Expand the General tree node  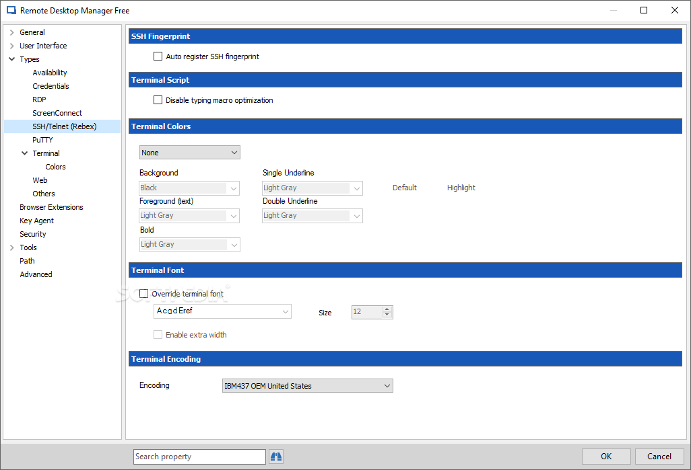(12, 32)
